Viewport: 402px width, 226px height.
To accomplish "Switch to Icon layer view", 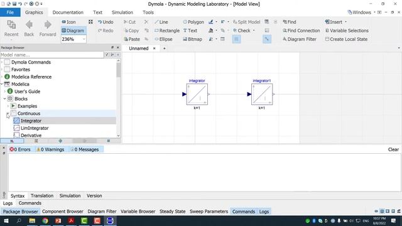I will point(68,22).
